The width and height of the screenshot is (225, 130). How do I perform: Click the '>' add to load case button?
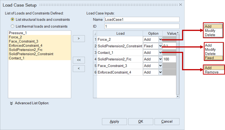coord(79,39)
